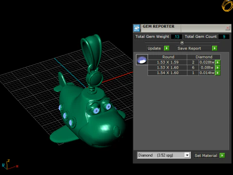Screen dimensions: 233x175
Task: Click the Gem Reporter panel icon
Action: (137, 28)
